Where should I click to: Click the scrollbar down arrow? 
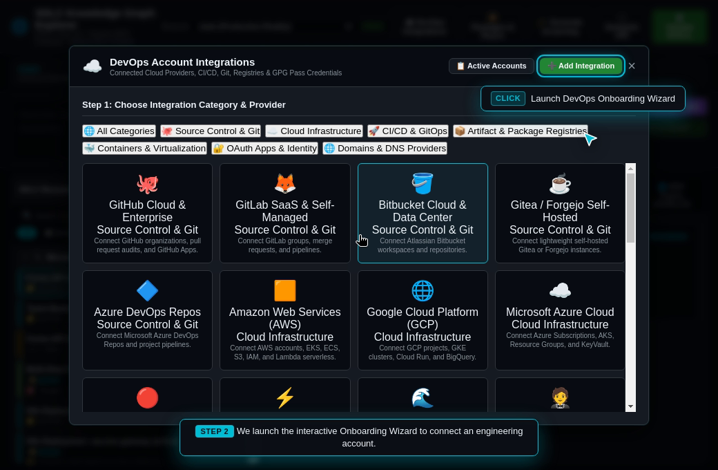(630, 406)
